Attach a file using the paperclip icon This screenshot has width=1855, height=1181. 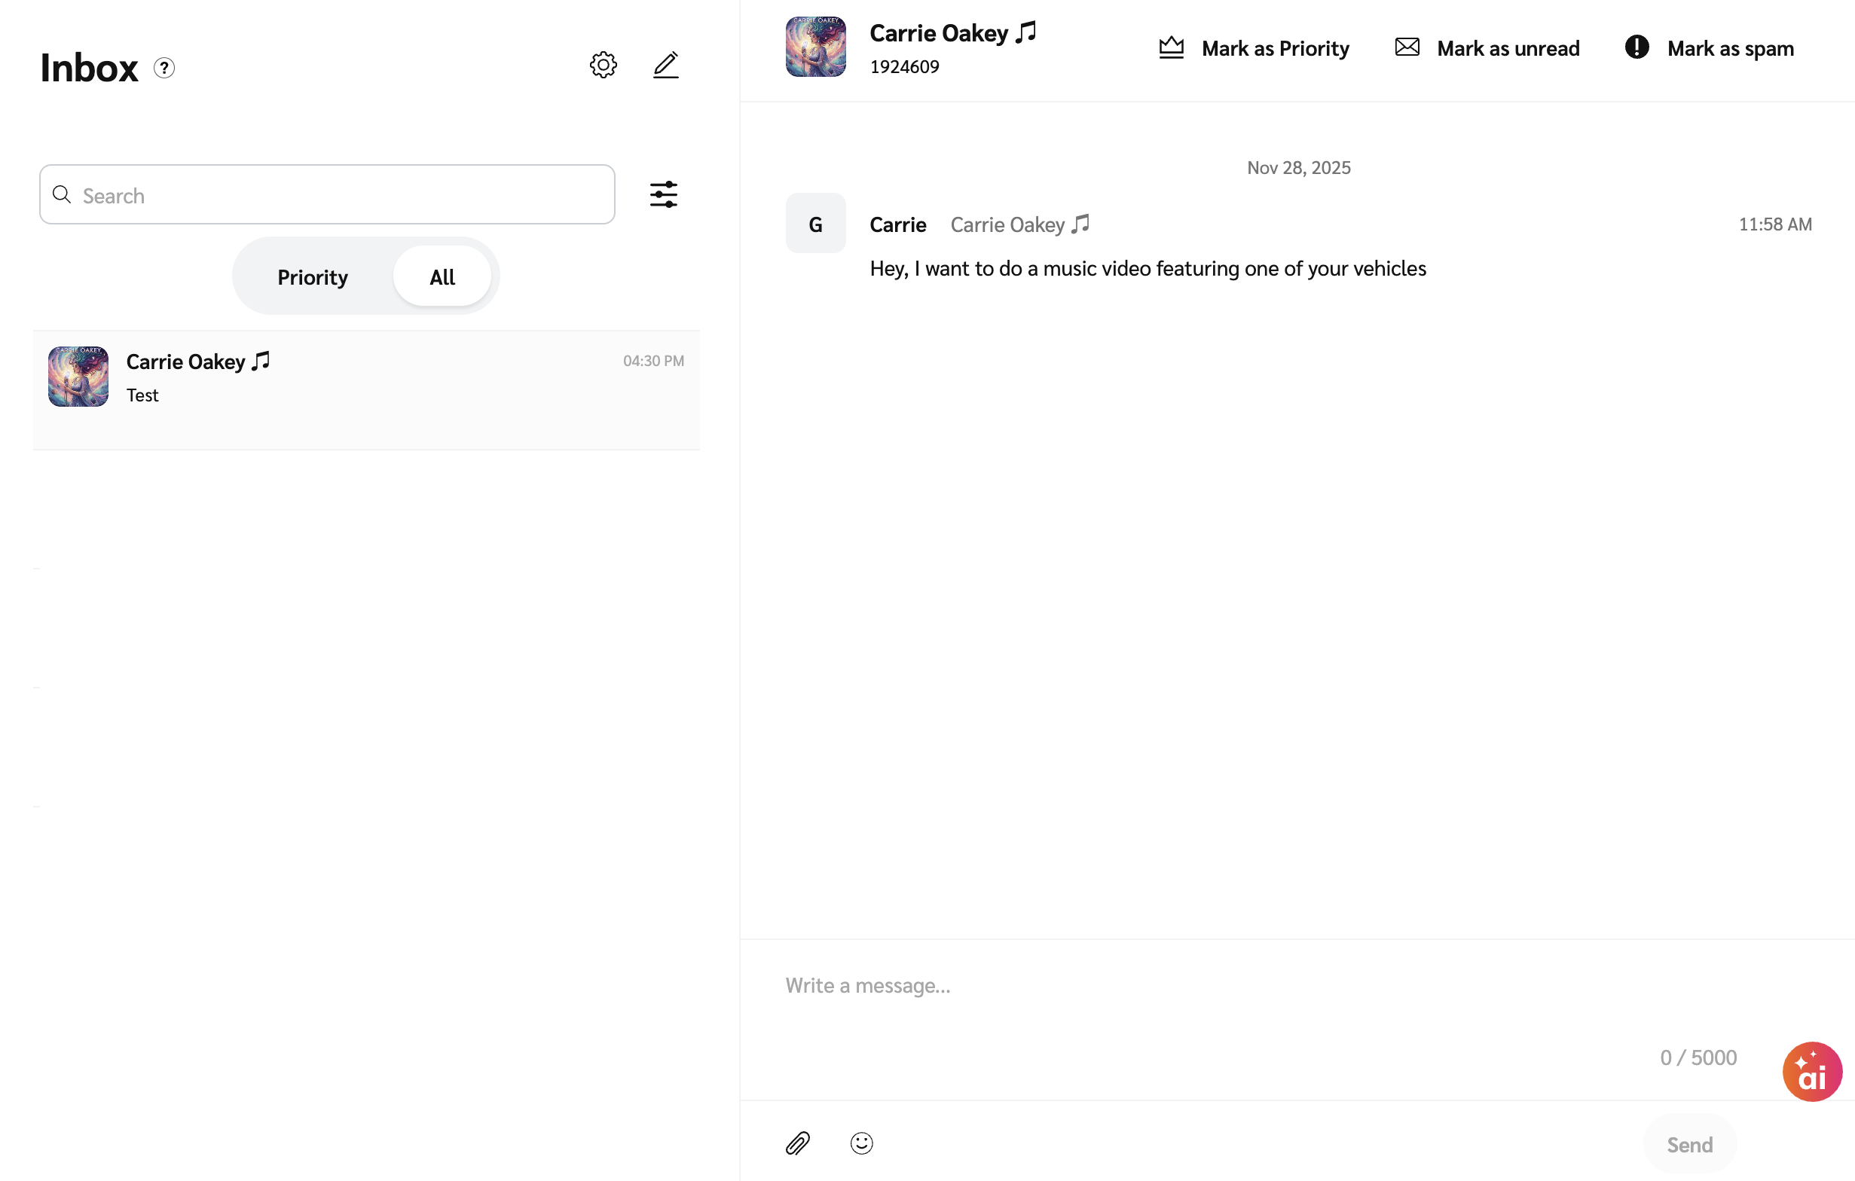(x=798, y=1143)
